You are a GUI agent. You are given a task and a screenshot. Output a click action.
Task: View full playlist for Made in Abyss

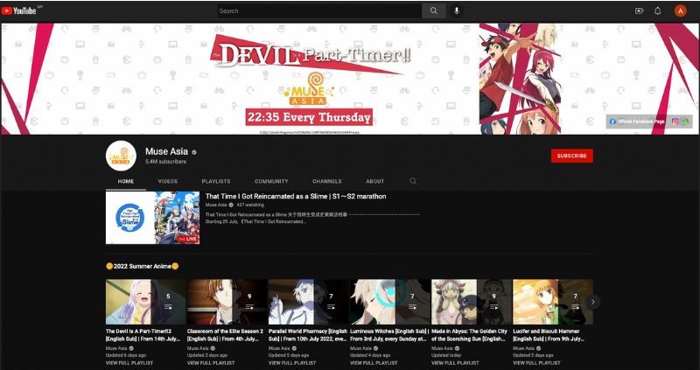tap(455, 363)
